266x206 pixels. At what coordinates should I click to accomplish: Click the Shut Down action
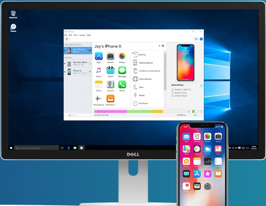[x=140, y=103]
